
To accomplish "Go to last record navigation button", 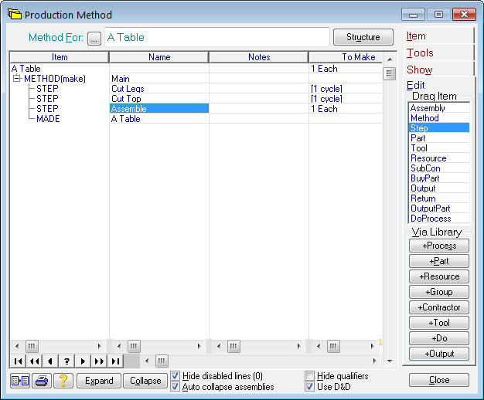I will point(115,361).
